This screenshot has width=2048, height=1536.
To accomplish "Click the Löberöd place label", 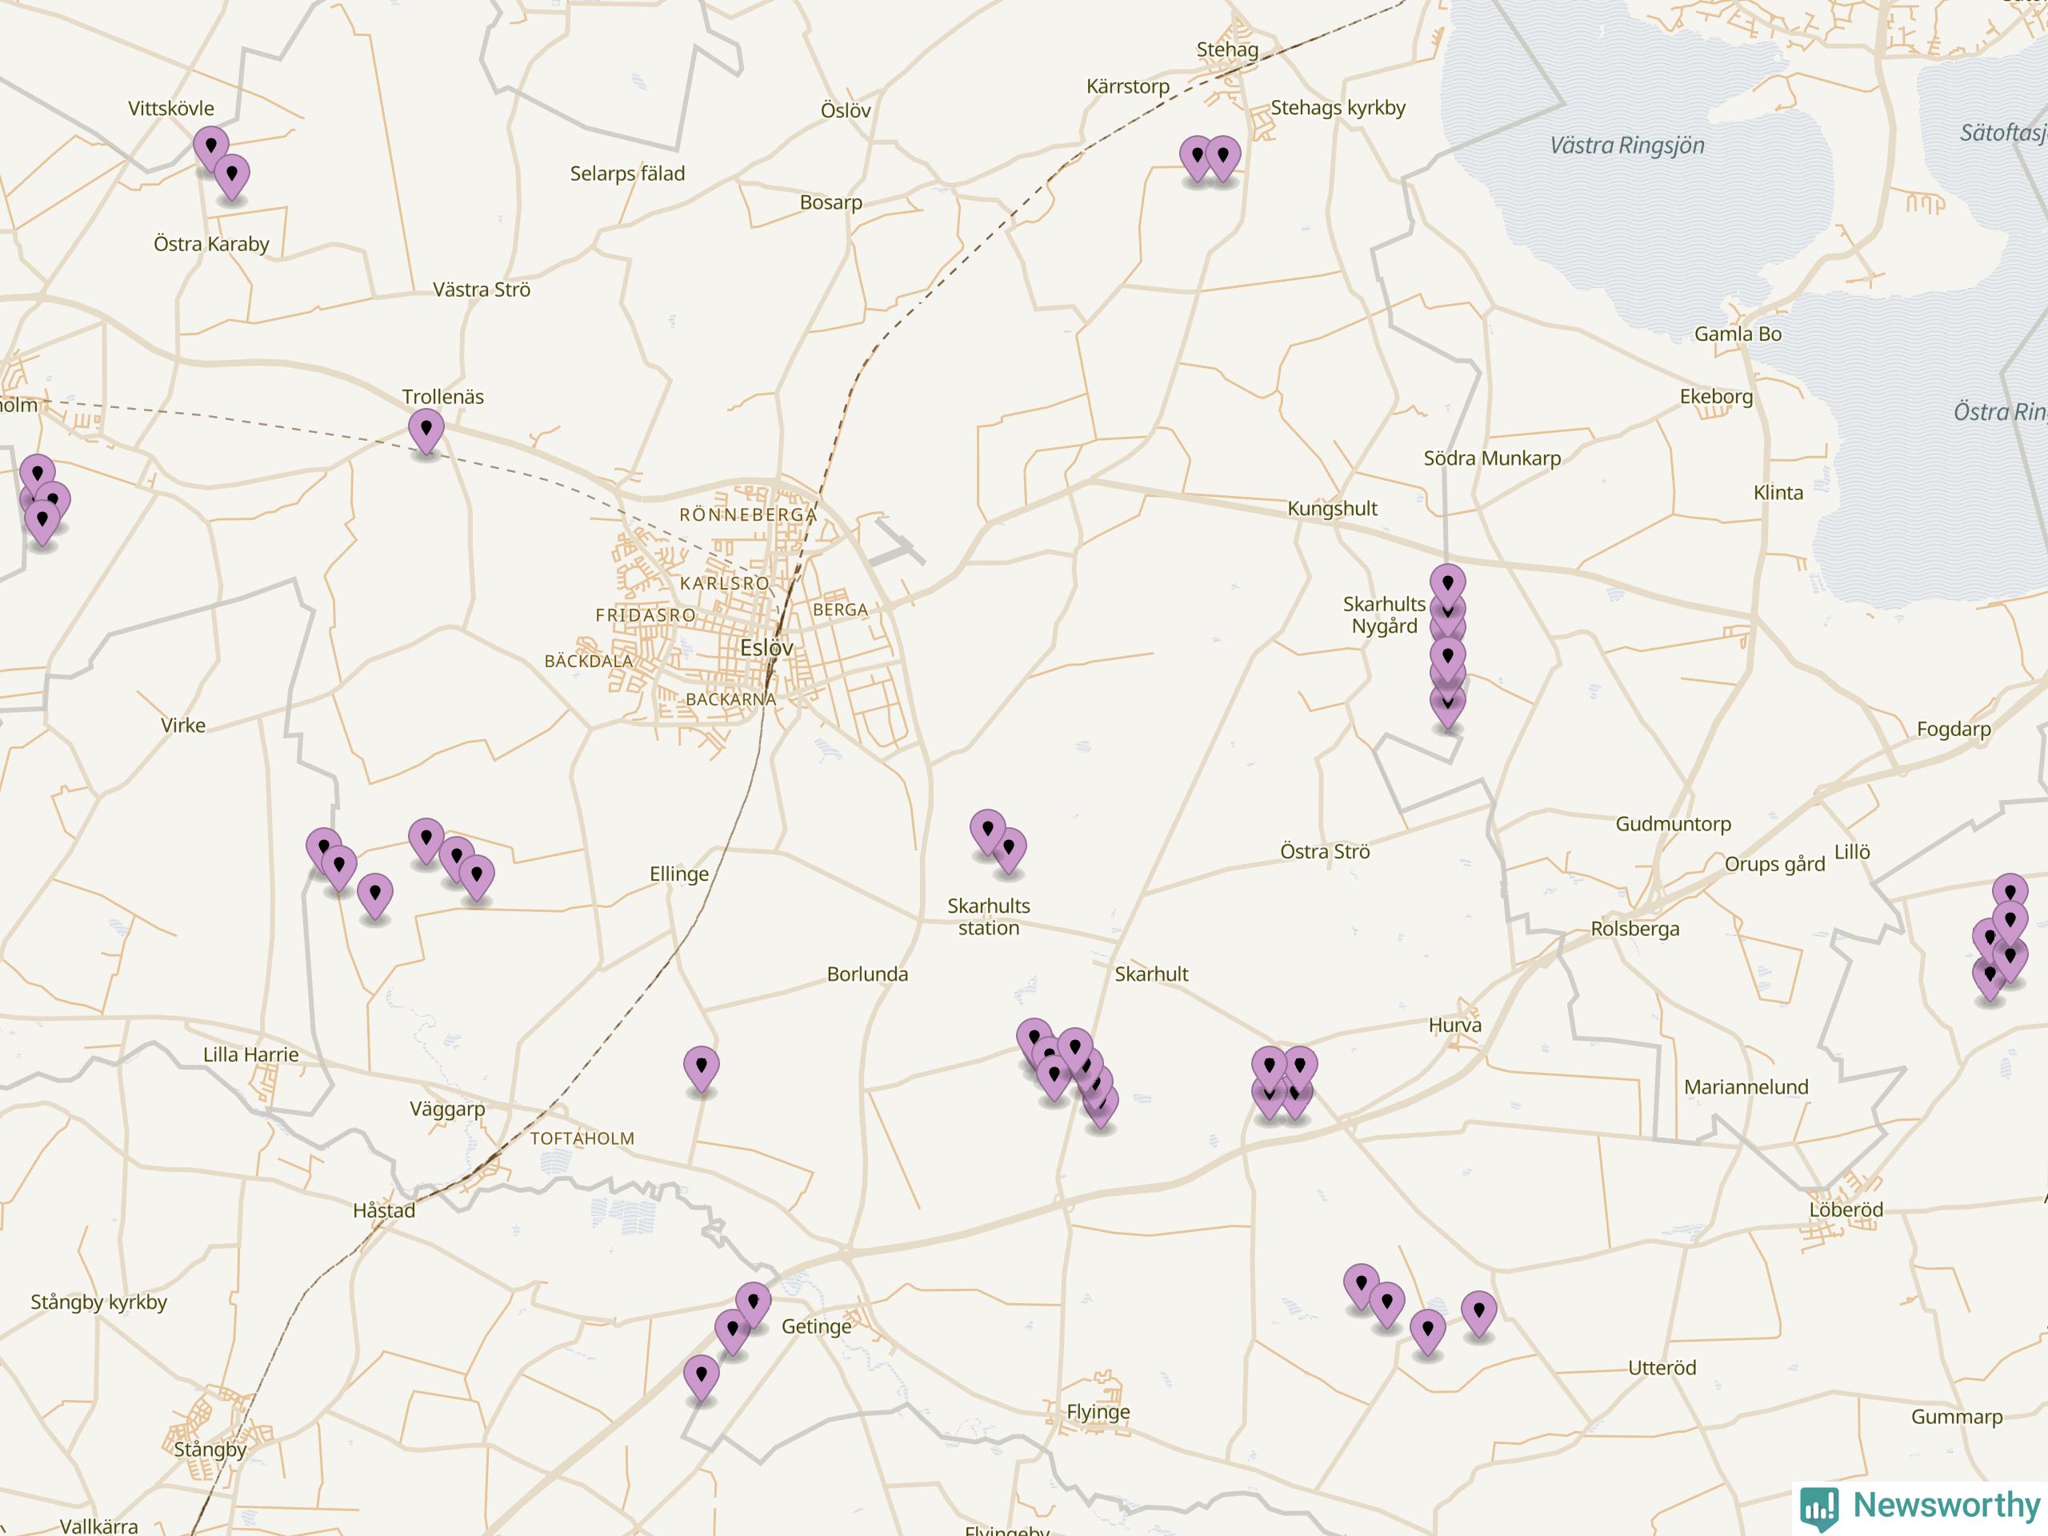I will [x=1846, y=1209].
